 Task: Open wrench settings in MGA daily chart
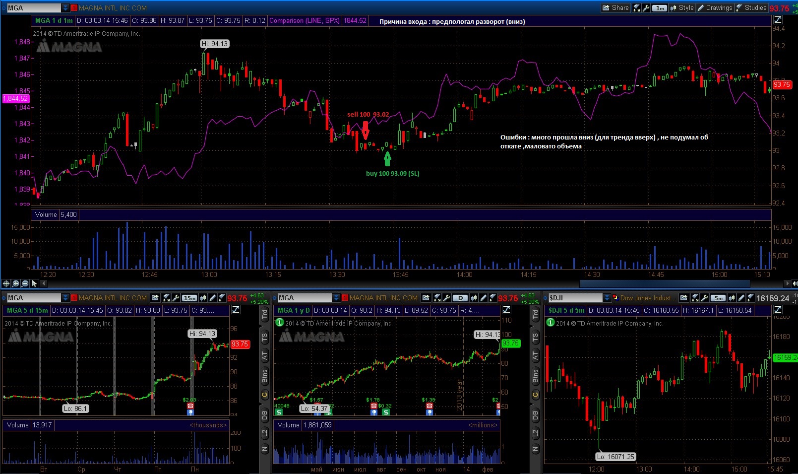[x=446, y=298]
